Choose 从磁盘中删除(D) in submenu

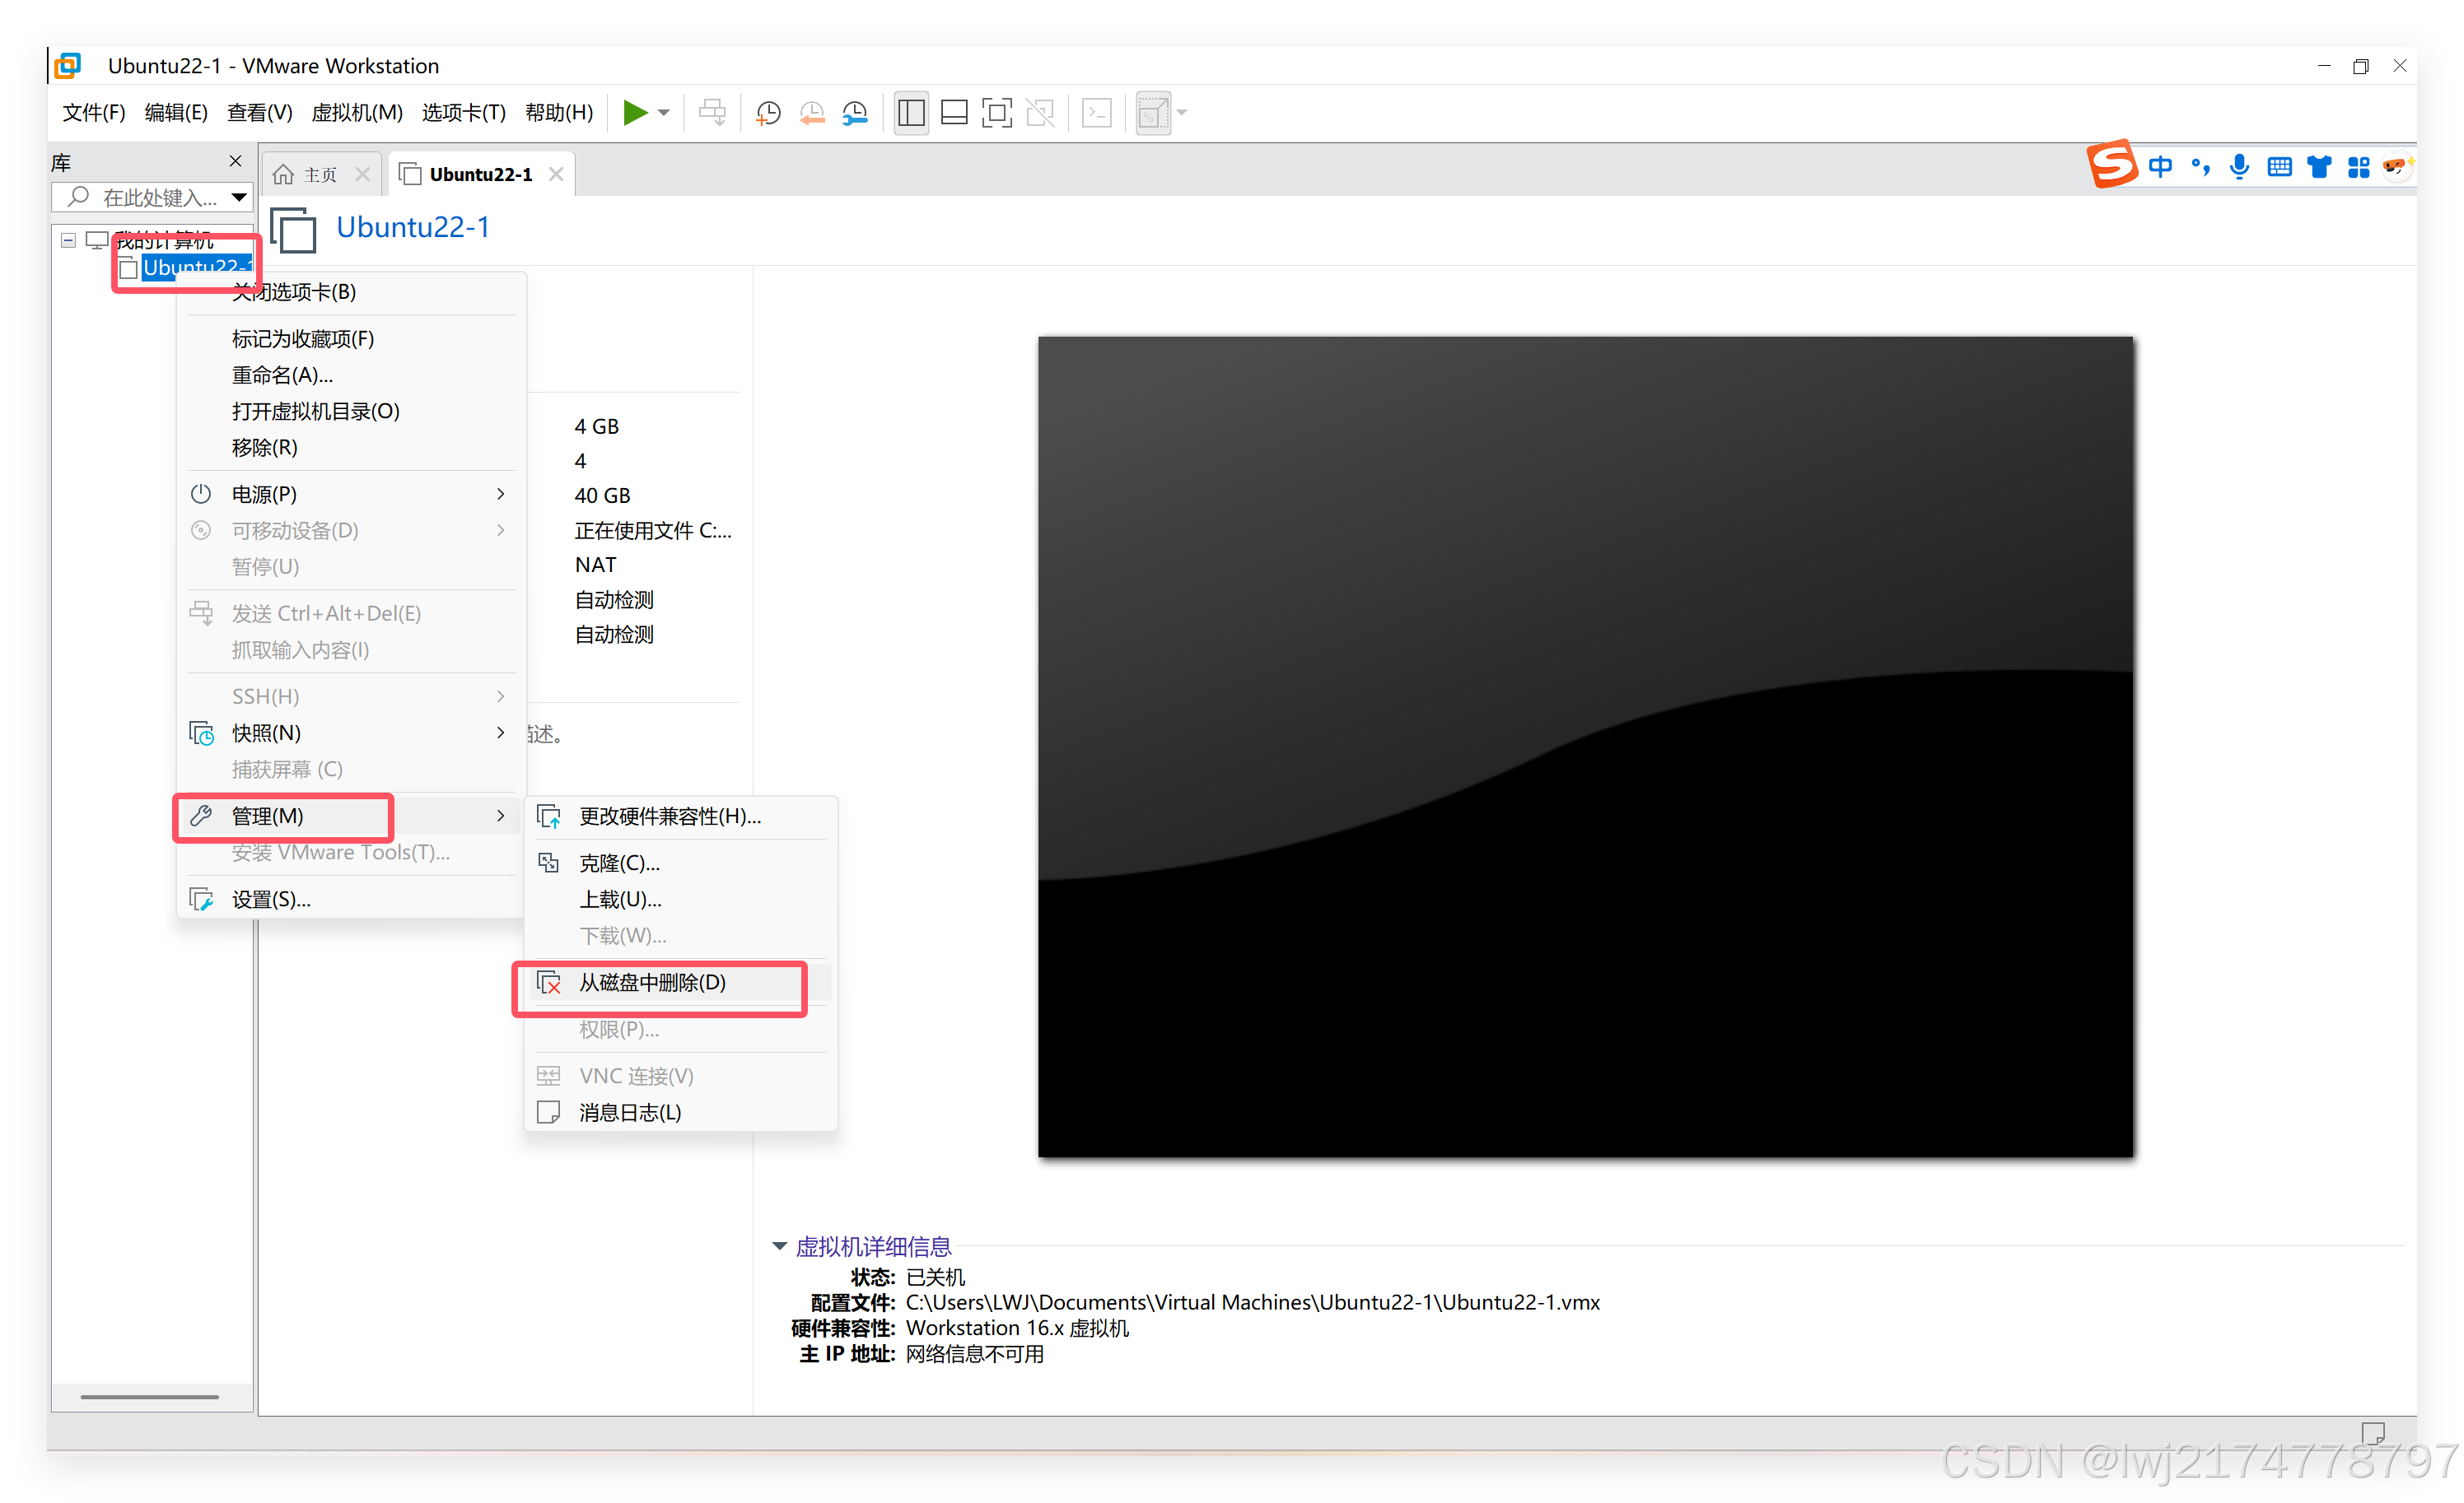pyautogui.click(x=681, y=984)
